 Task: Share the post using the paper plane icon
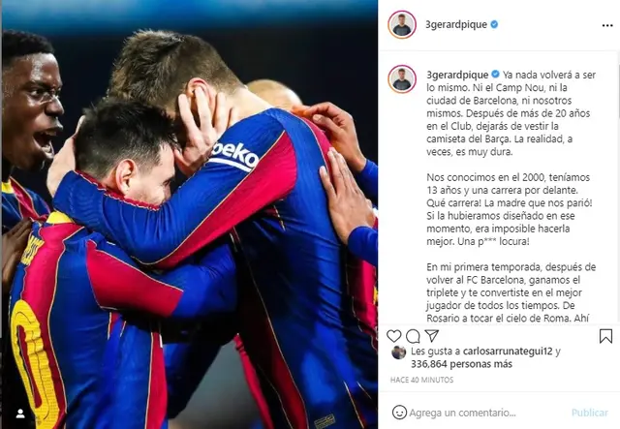pos(431,336)
